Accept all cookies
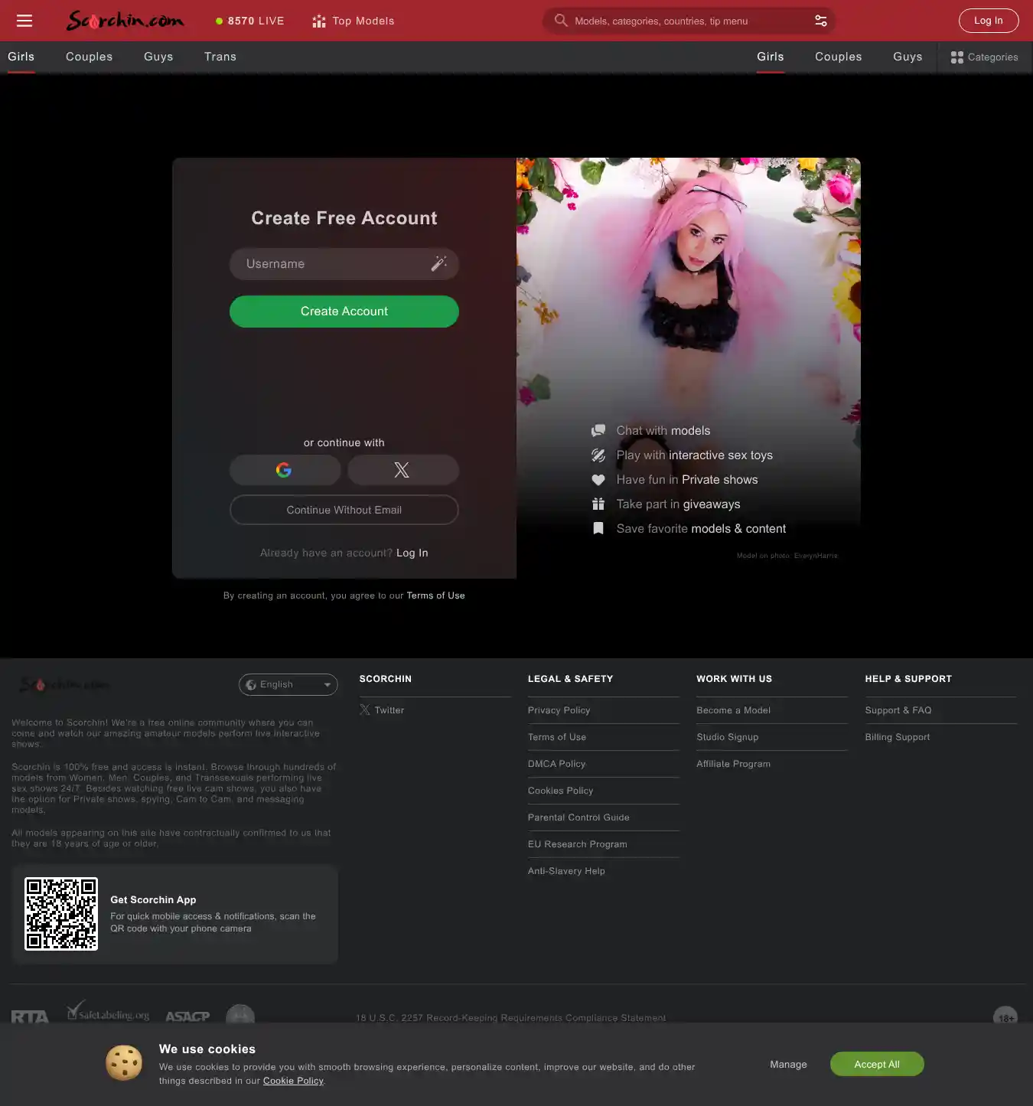 click(x=877, y=1064)
